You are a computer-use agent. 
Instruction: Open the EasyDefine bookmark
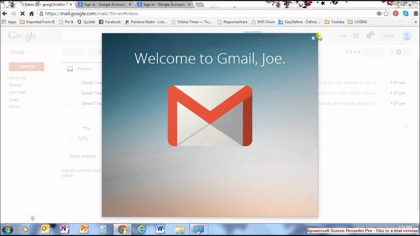click(299, 22)
